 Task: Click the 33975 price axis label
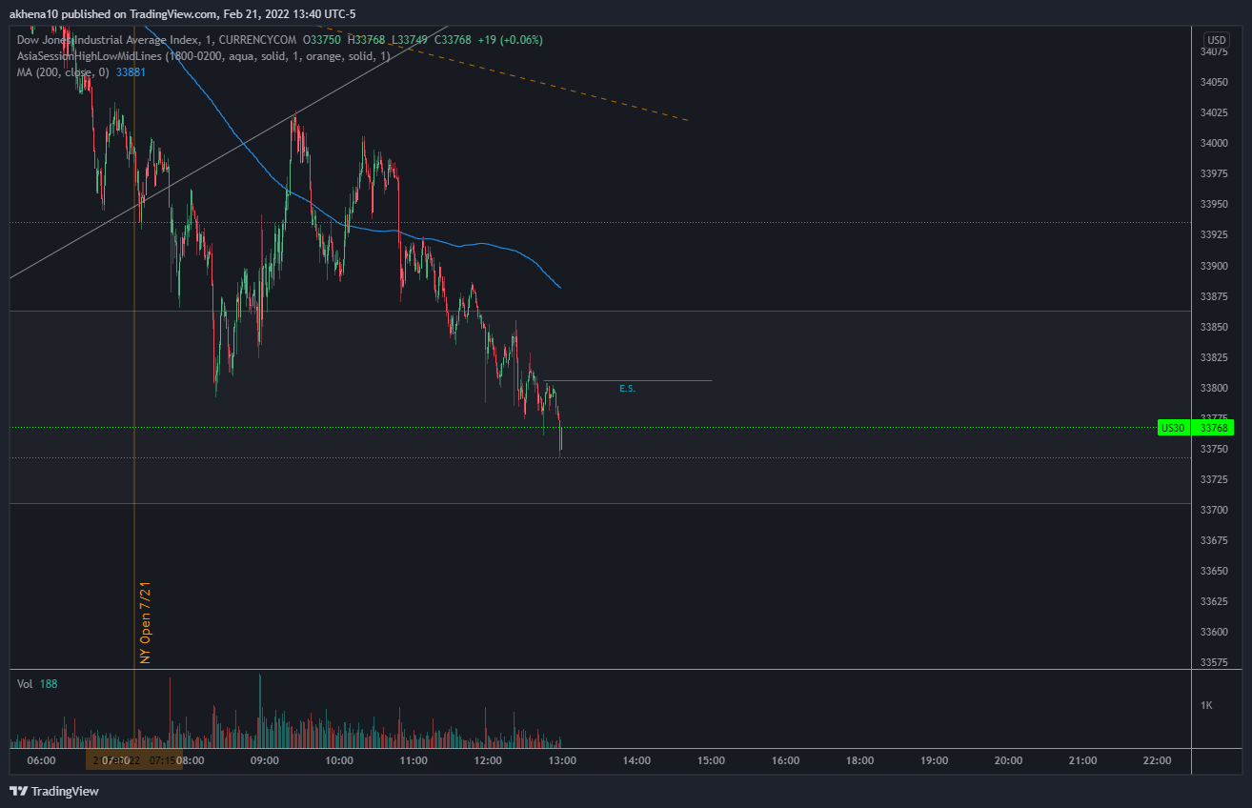click(x=1213, y=173)
